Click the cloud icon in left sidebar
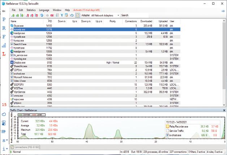Screen dimensions: 227x155 [x=4, y=114]
